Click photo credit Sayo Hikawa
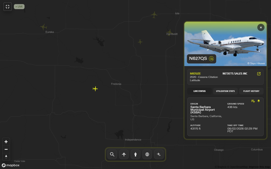 (256, 63)
